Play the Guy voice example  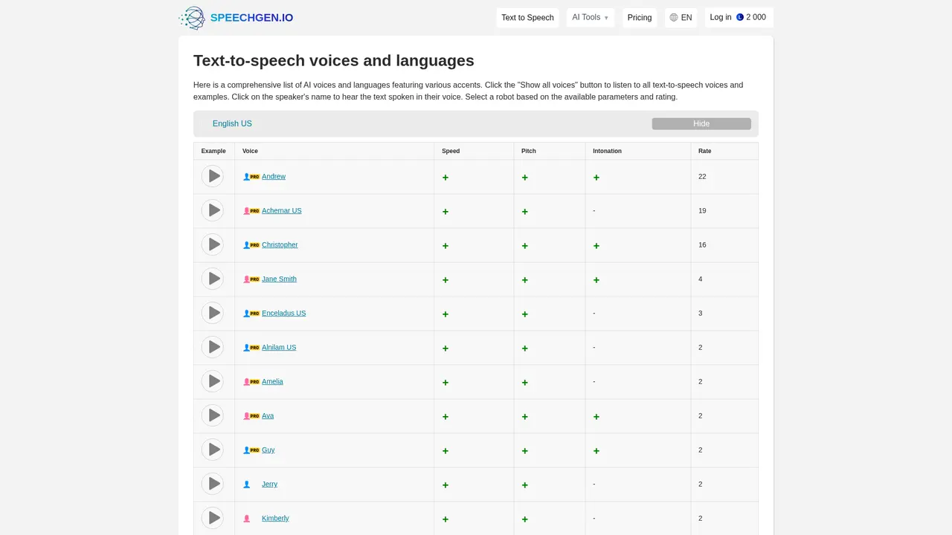click(213, 450)
